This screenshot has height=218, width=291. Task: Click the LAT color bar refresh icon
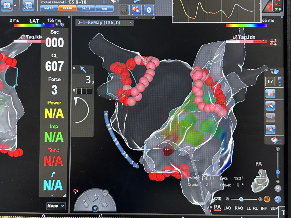[57, 24]
